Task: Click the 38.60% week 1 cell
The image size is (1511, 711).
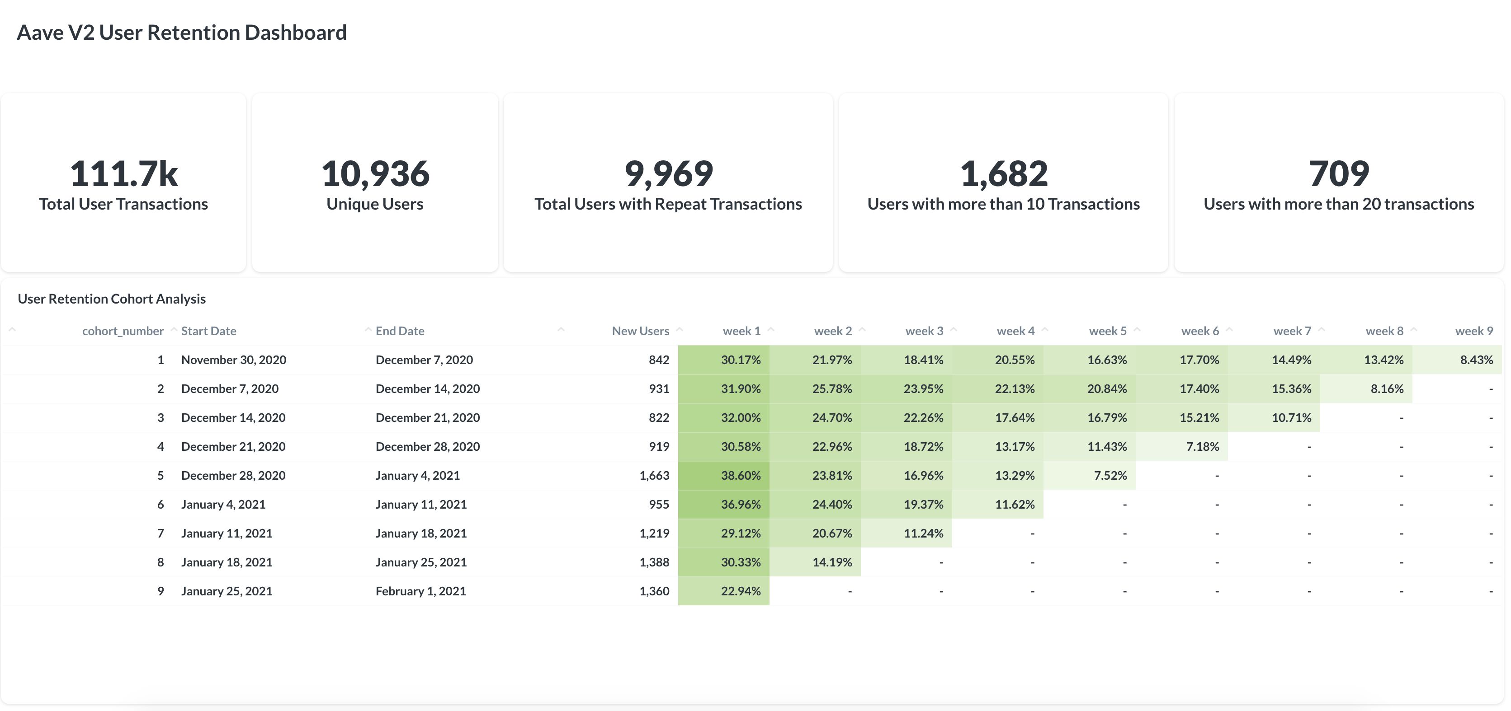Action: click(724, 475)
